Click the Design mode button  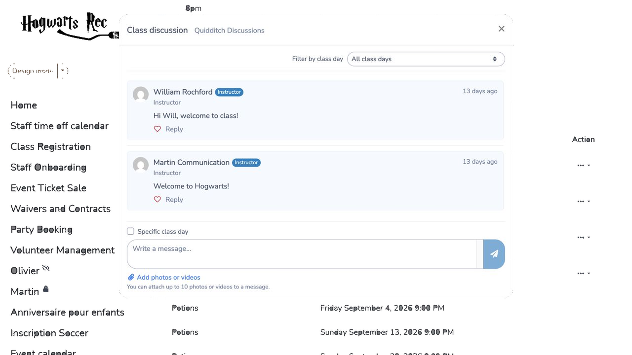(33, 71)
